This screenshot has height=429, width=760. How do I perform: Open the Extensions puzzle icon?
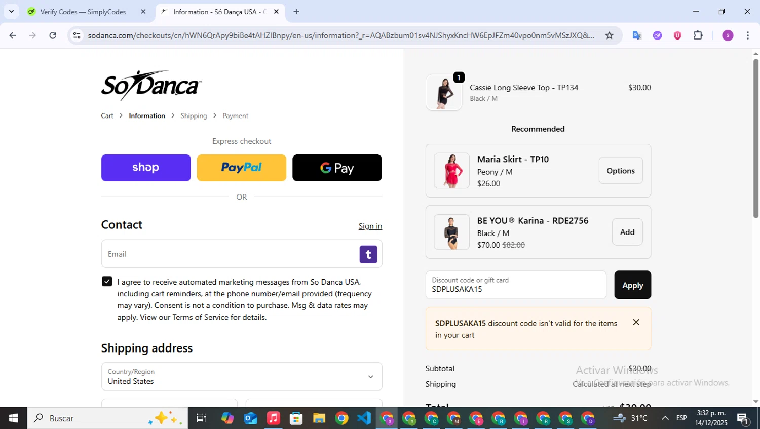click(x=698, y=35)
